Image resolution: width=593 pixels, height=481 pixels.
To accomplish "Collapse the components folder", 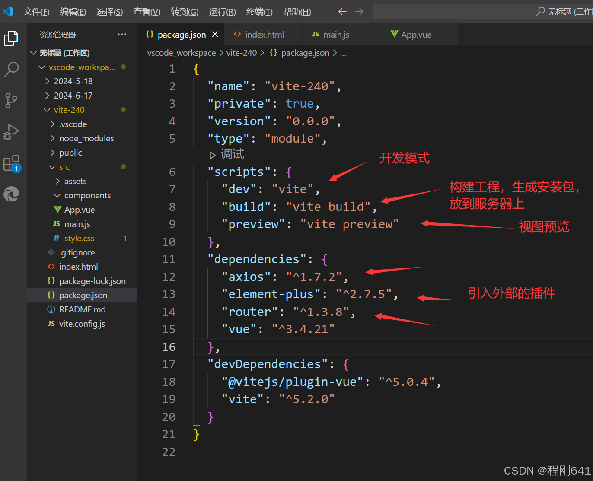I will tap(82, 195).
